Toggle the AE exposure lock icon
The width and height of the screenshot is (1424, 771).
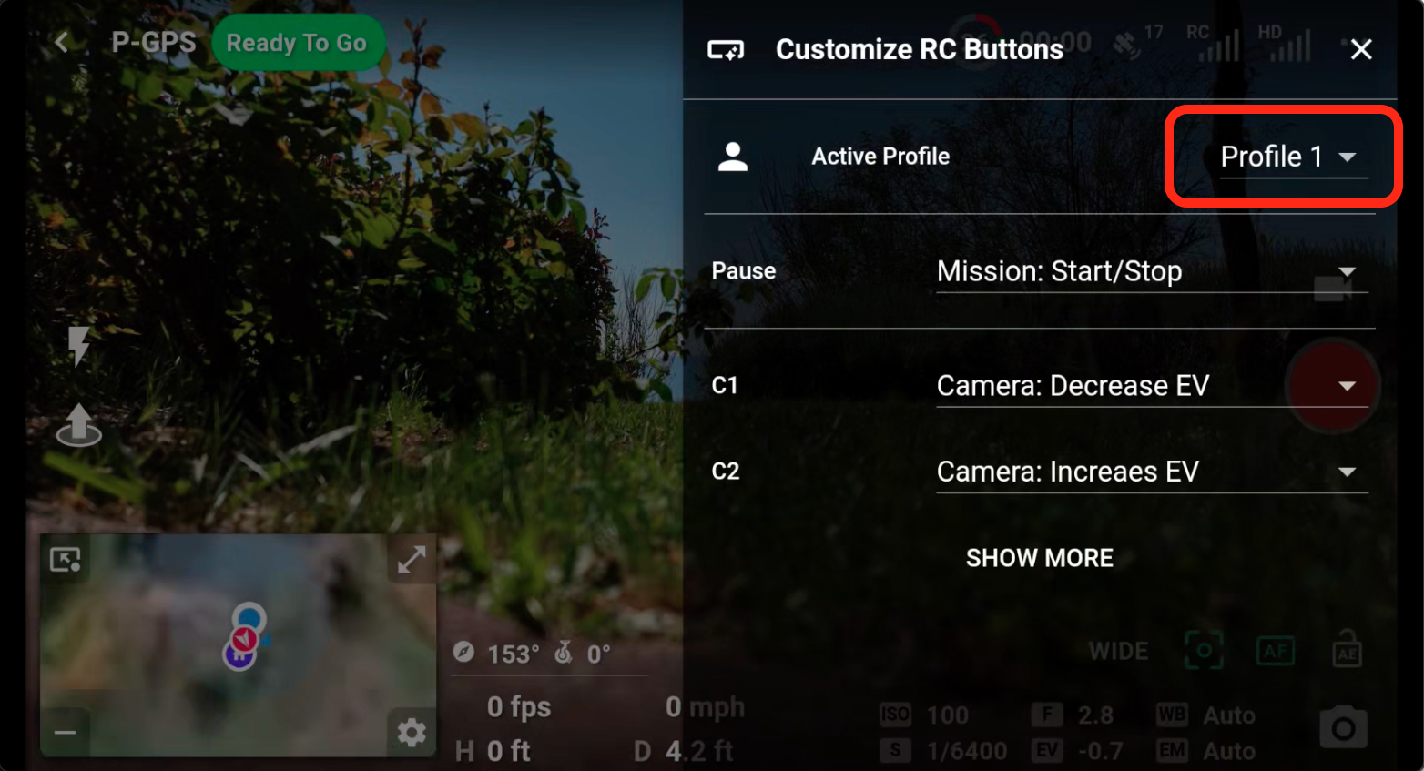coord(1347,650)
